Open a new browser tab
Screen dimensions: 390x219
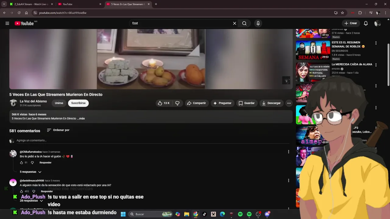click(156, 4)
